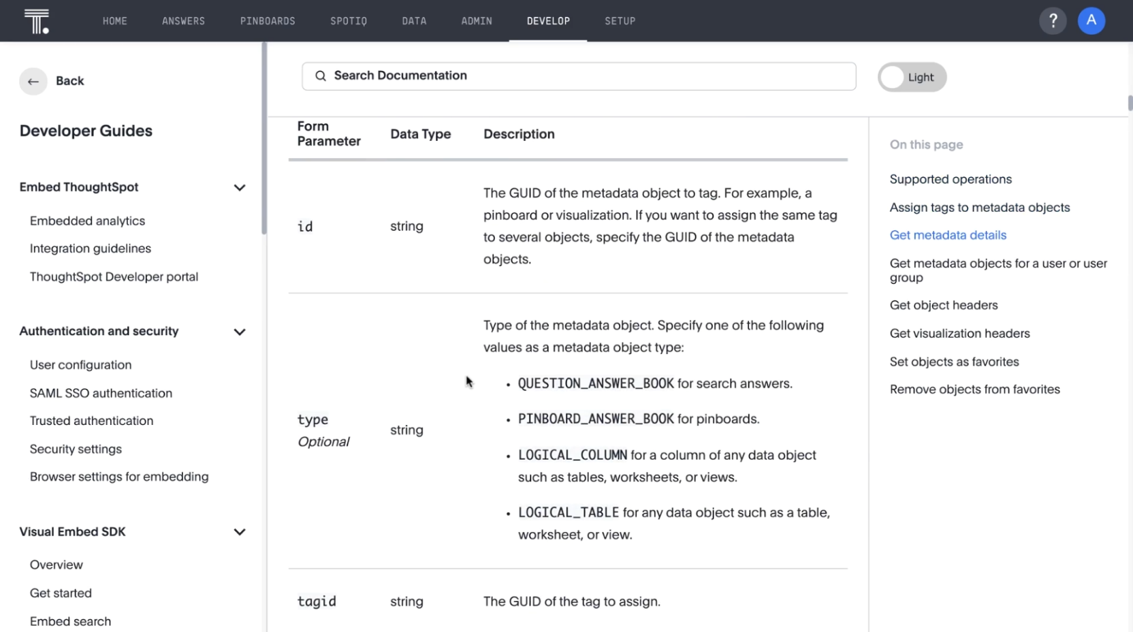This screenshot has height=632, width=1133.
Task: Click the sidebar scrollbar thumb
Action: click(264, 138)
